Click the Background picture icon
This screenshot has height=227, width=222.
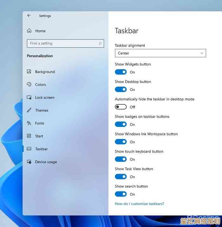(29, 72)
